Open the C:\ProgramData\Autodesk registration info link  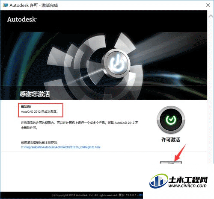pos(60,147)
